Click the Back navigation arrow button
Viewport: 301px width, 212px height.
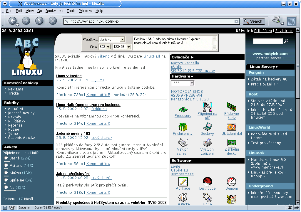pos(13,21)
